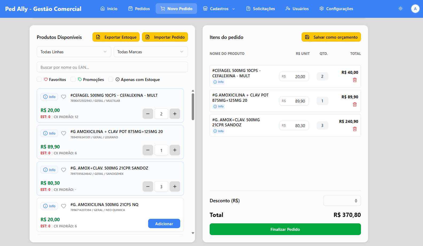Decrease quantity of G. AMOX+CLAV. 500MG SANDOZ

(148, 187)
